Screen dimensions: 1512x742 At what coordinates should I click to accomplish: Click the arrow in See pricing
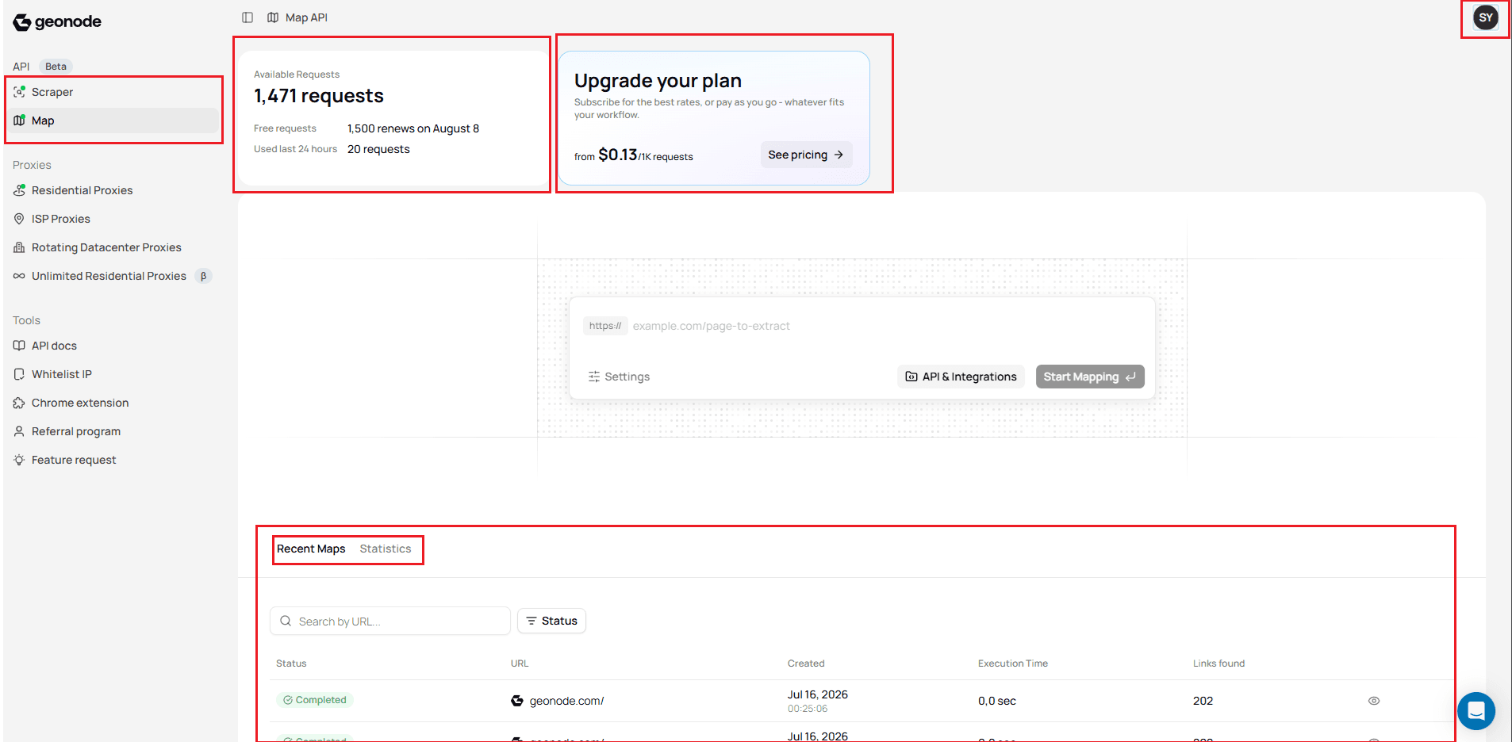pos(839,155)
